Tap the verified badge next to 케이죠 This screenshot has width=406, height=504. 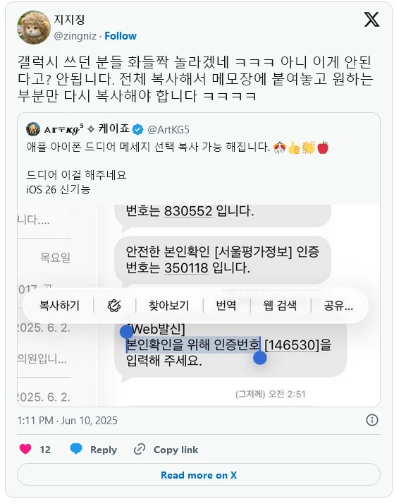click(x=138, y=130)
